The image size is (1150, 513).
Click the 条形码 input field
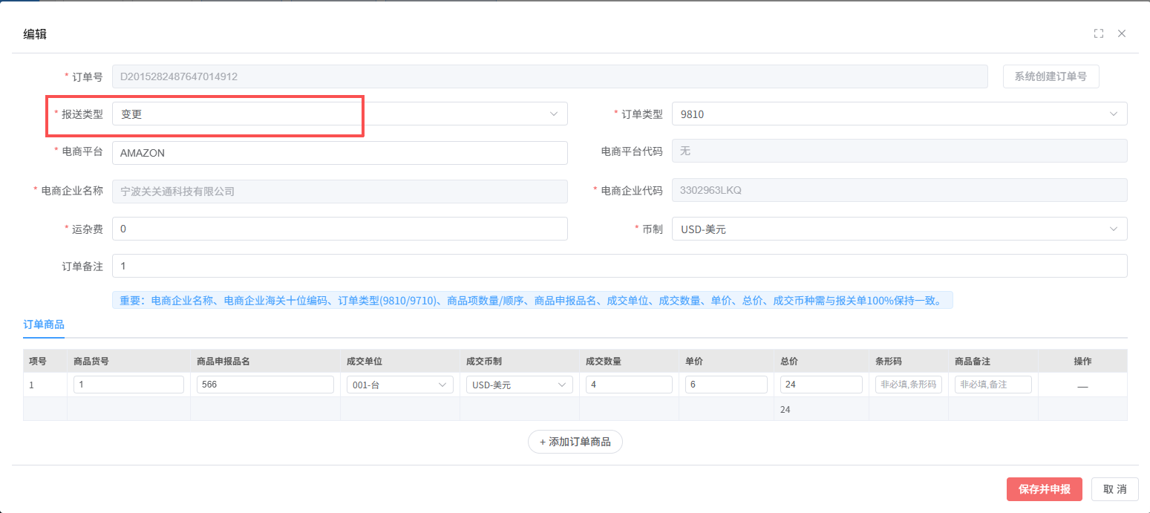(909, 385)
